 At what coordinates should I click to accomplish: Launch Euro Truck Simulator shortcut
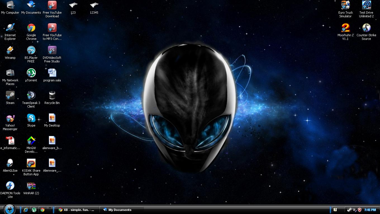(345, 9)
